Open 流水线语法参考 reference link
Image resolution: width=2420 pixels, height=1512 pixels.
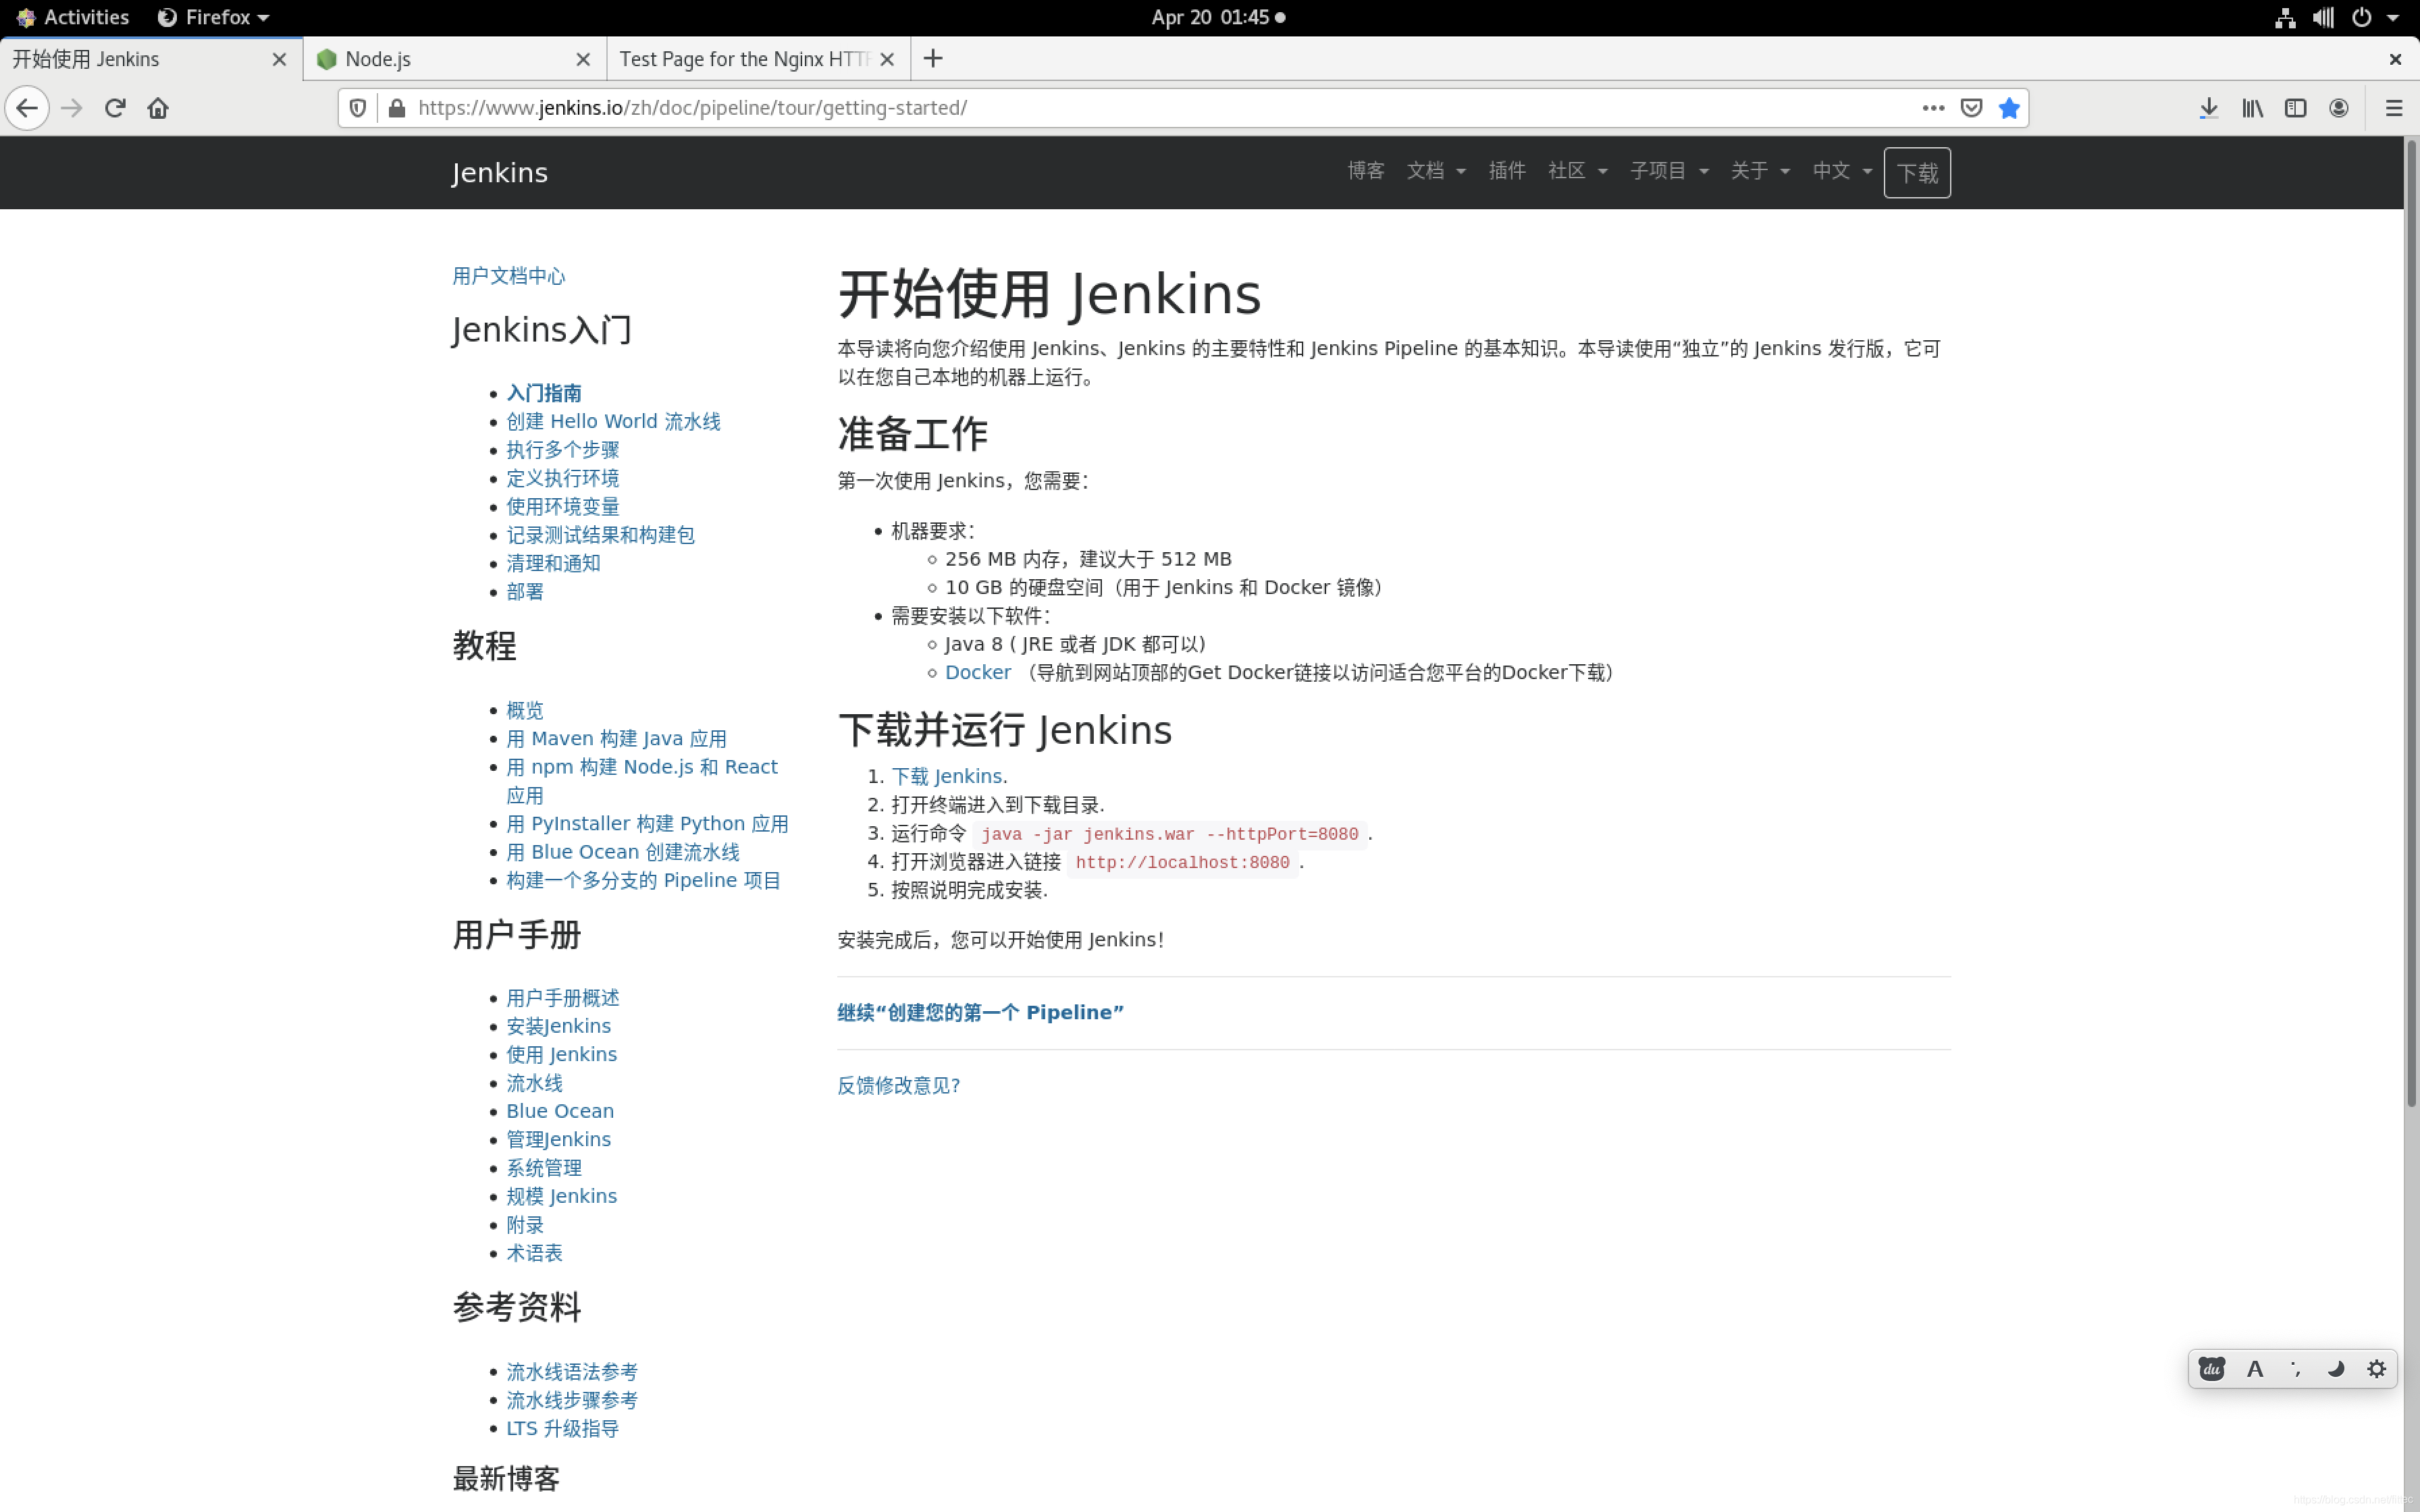pyautogui.click(x=572, y=1373)
